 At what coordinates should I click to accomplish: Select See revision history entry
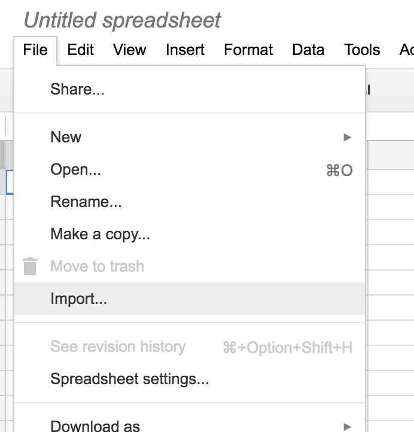(x=118, y=347)
